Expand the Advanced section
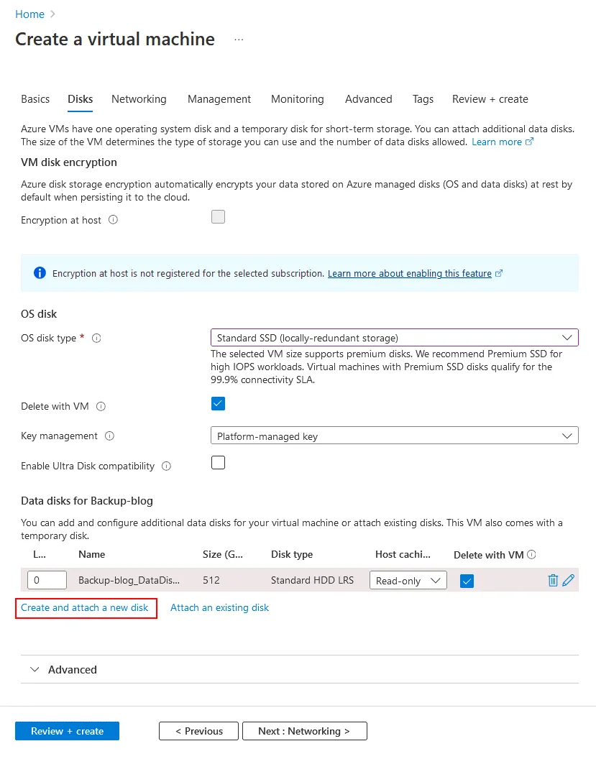The width and height of the screenshot is (596, 759). [64, 669]
